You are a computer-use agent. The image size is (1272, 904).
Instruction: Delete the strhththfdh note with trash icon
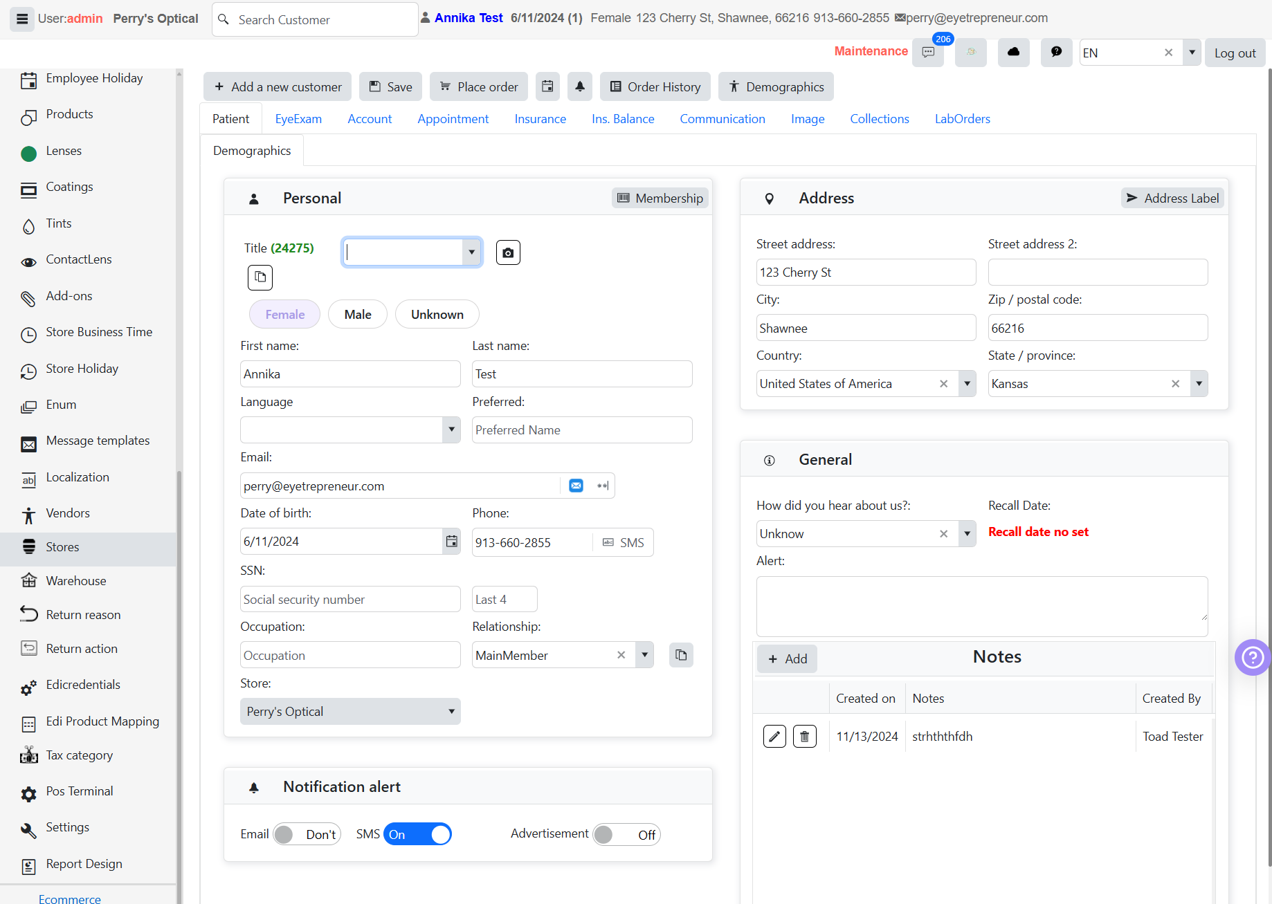[x=804, y=737]
